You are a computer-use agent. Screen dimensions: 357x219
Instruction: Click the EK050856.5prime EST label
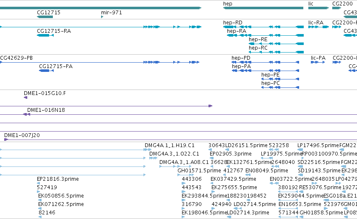[61, 196]
